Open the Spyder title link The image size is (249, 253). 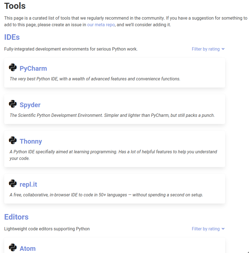coord(30,105)
